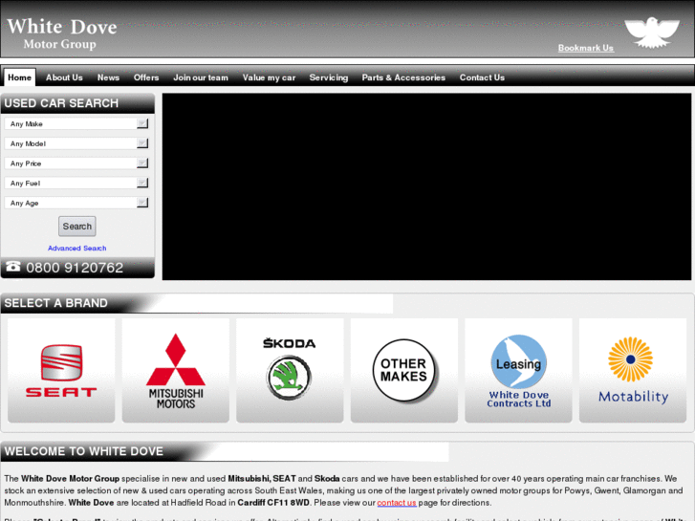The height and width of the screenshot is (521, 695).
Task: Open the Join our team page
Action: click(x=201, y=77)
